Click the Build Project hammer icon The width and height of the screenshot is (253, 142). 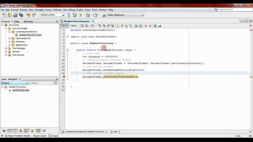(x=69, y=15)
